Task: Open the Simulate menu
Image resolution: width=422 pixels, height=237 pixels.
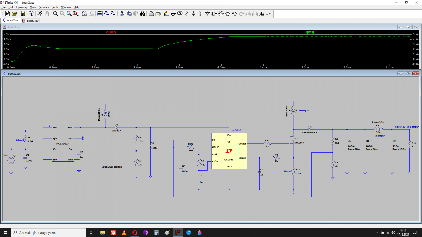Action: click(x=44, y=7)
